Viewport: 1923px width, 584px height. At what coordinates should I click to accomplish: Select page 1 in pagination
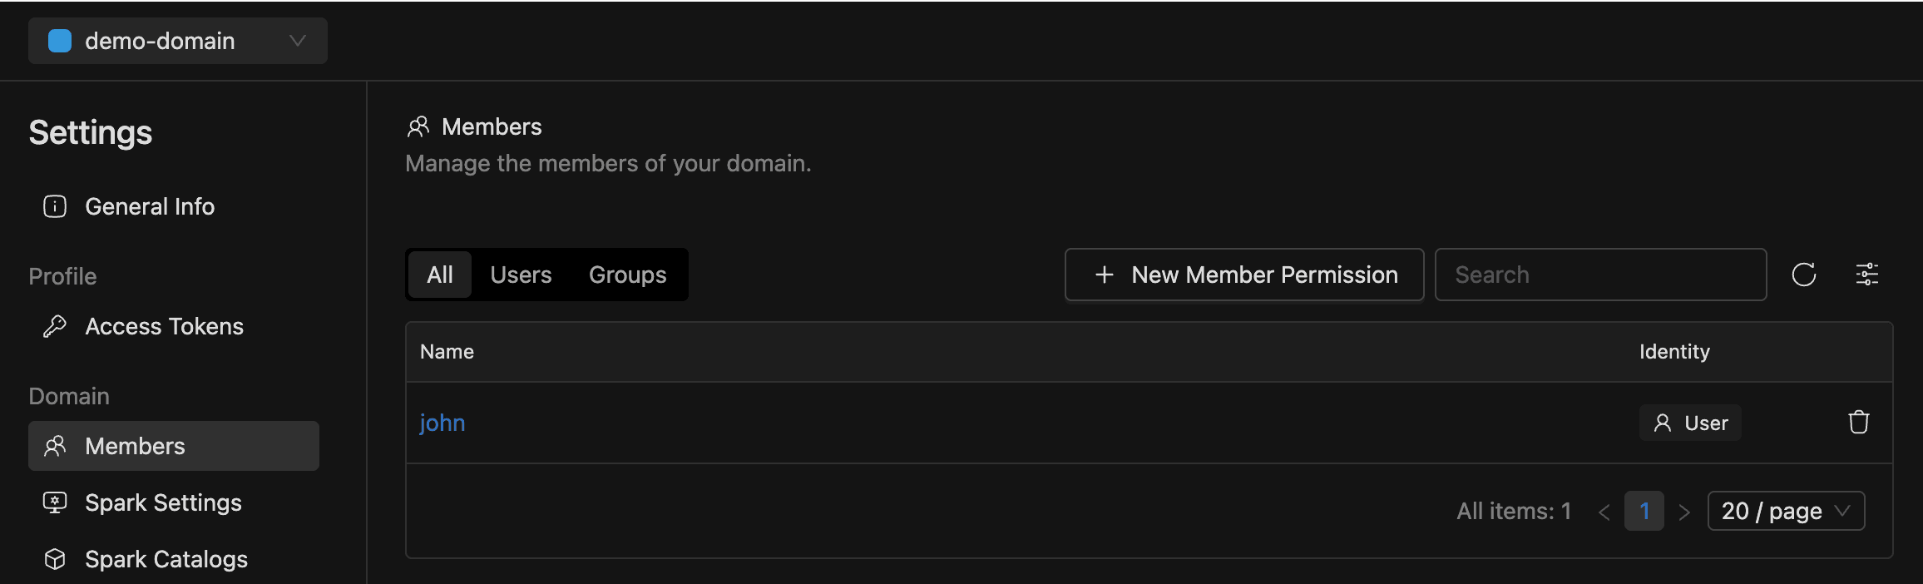point(1644,511)
